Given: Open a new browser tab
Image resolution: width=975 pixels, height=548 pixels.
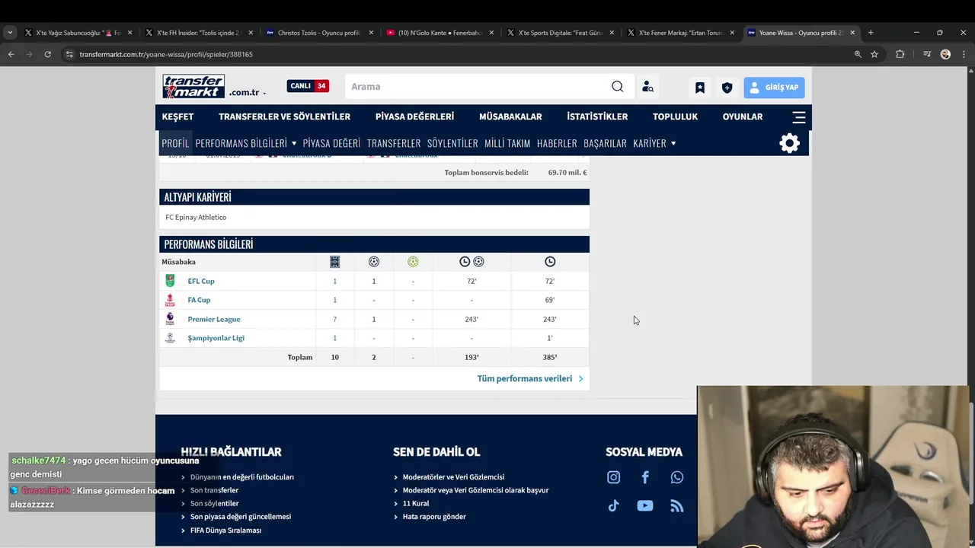Looking at the screenshot, I should (871, 33).
